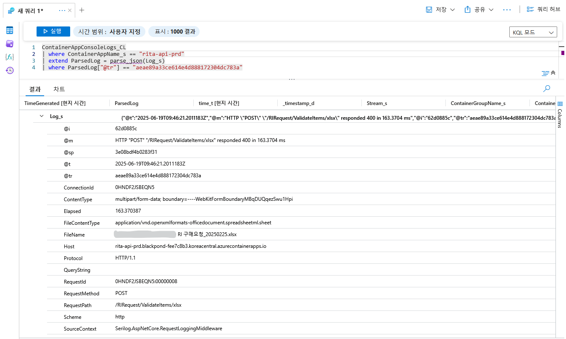Image resolution: width=566 pixels, height=339 pixels.
Task: Open the KQL 모드 dropdown
Action: (532, 32)
